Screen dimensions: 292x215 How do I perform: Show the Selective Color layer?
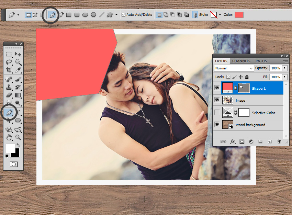(x=217, y=113)
